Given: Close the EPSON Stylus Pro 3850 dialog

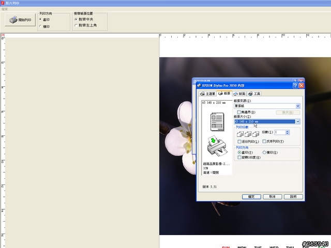Looking at the screenshot, I should (x=301, y=85).
